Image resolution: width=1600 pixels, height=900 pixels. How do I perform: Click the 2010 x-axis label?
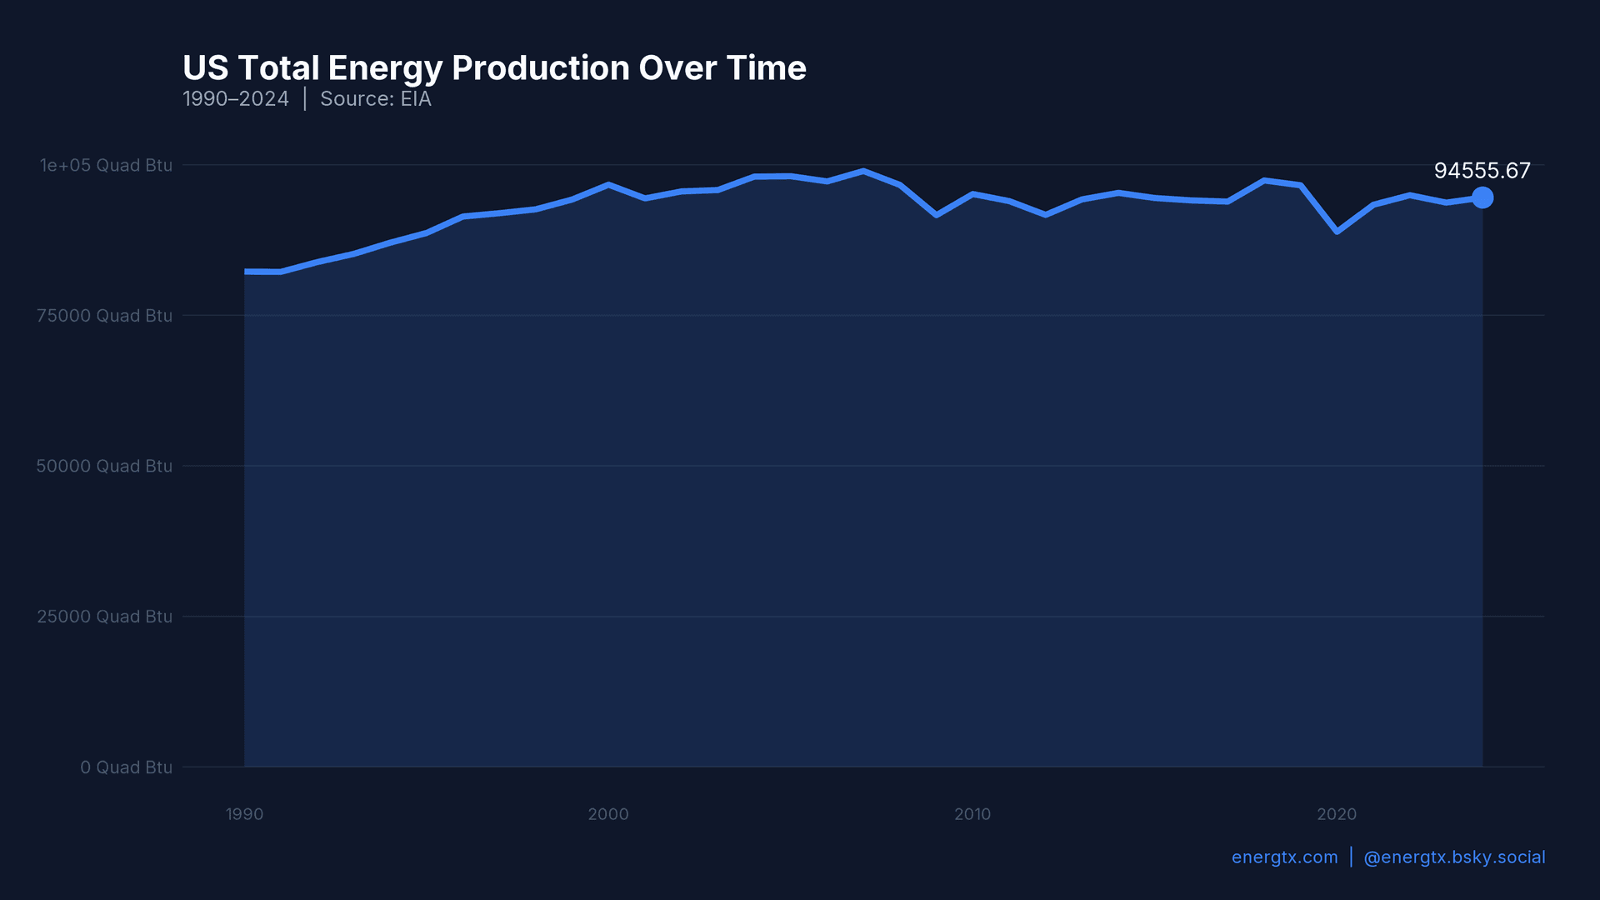coord(972,814)
